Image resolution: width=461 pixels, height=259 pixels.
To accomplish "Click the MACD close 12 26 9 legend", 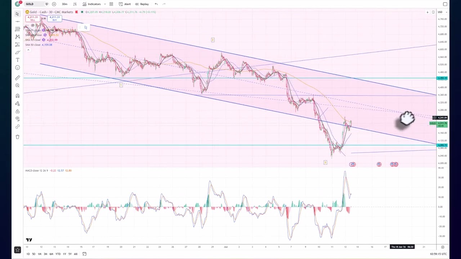I will click(37, 171).
